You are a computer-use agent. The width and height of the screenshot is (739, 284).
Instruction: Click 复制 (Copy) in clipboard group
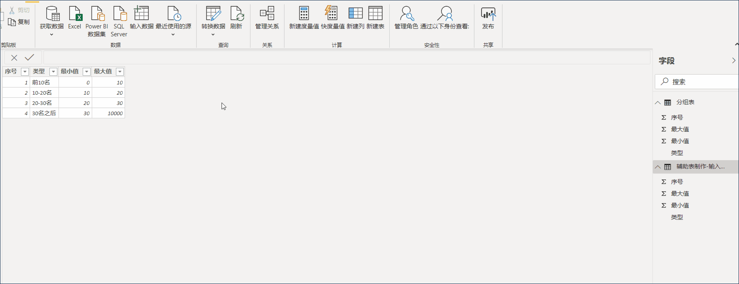[x=19, y=22]
